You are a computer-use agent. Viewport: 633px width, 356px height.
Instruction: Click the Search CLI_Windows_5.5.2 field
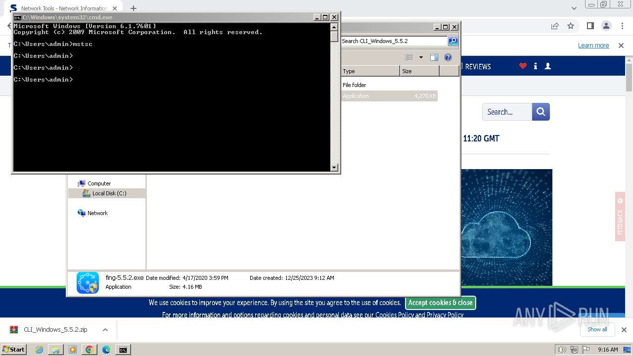(394, 41)
